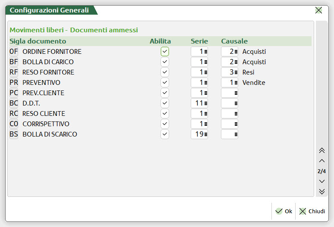The image size is (334, 227).
Task: Close the dialog using the top-right X
Action: [318, 10]
